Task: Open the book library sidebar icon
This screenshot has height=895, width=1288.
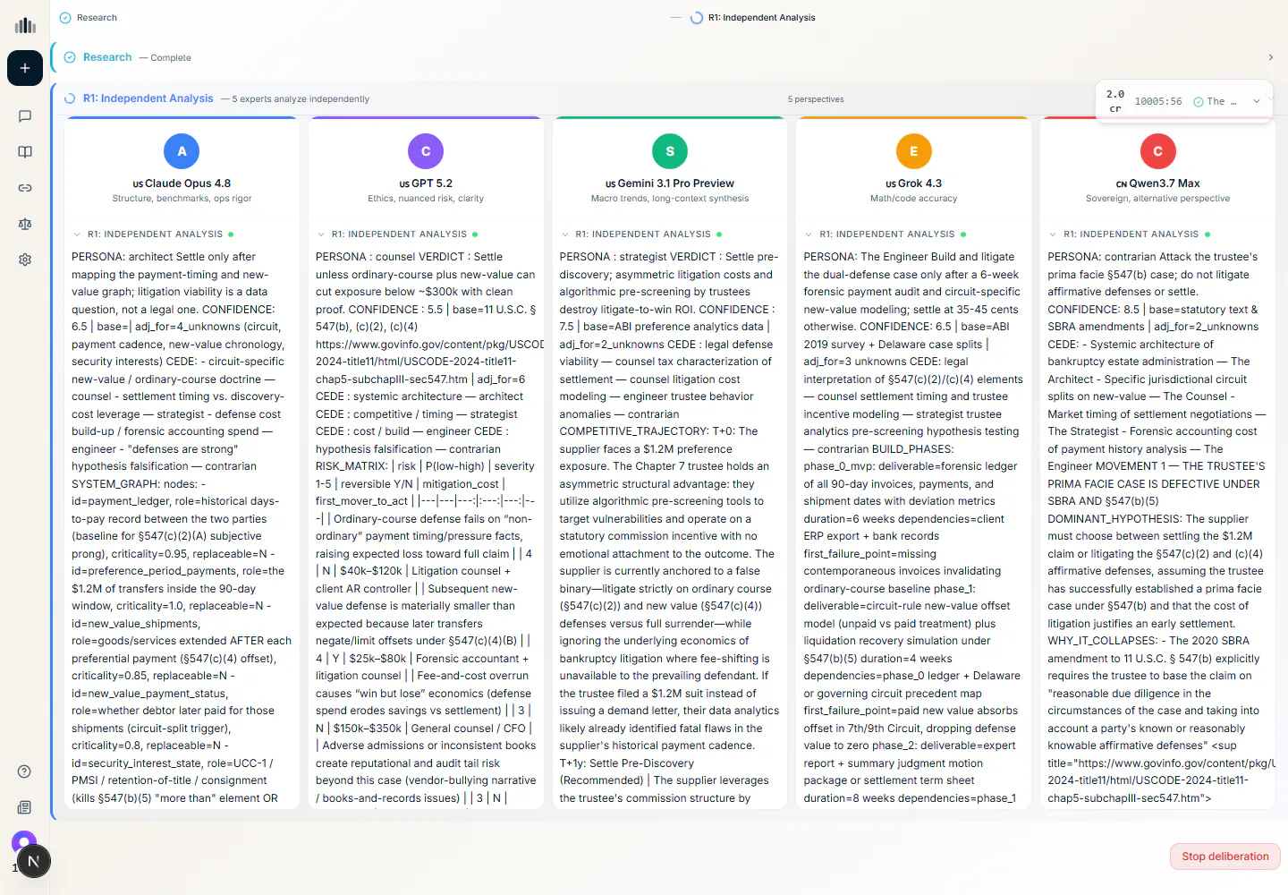Action: pos(25,152)
